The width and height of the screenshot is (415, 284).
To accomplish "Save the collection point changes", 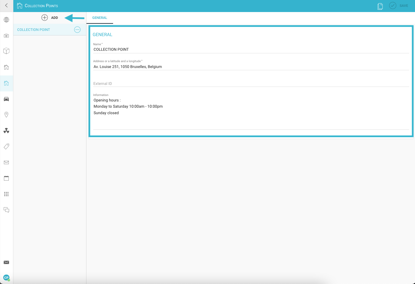I will [x=399, y=6].
